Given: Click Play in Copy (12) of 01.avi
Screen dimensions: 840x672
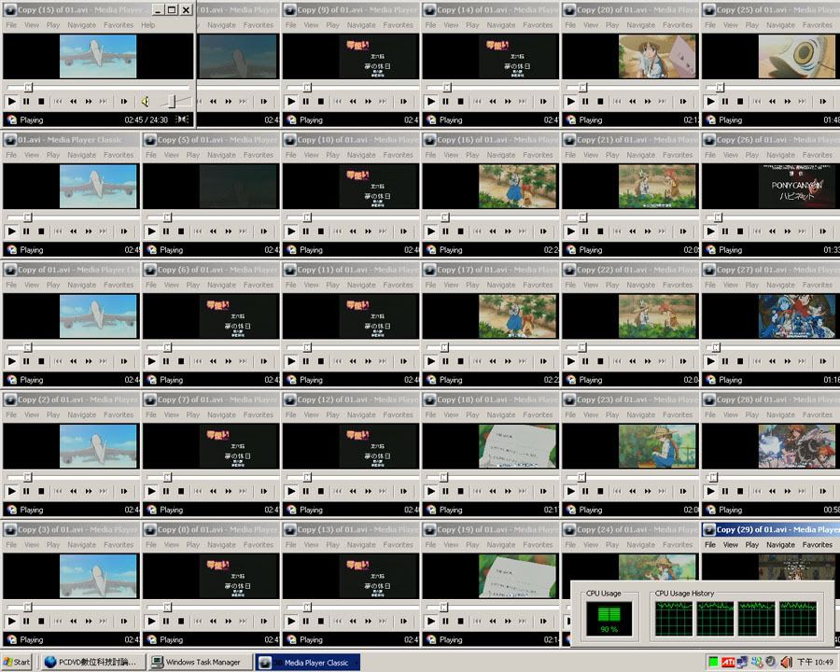Looking at the screenshot, I should (291, 492).
